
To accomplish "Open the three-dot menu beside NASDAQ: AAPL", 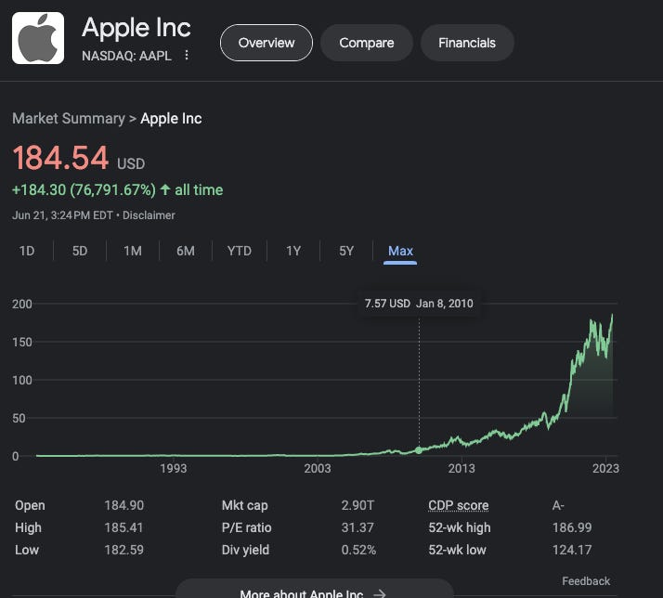I will 187,55.
